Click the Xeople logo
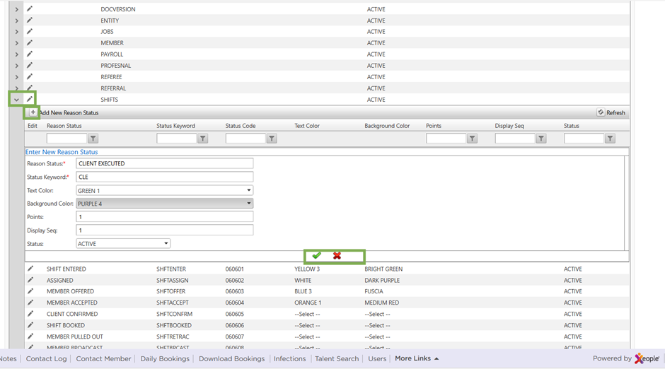The image size is (665, 369). pos(647,358)
